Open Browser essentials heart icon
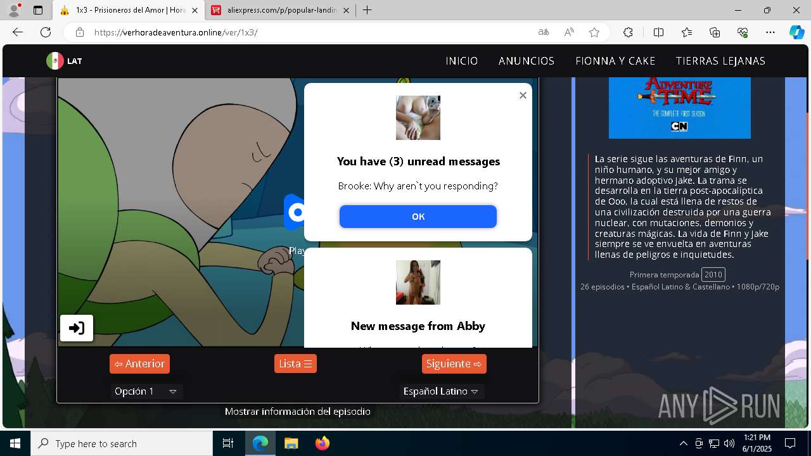Screen dimensions: 811x456 point(743,32)
